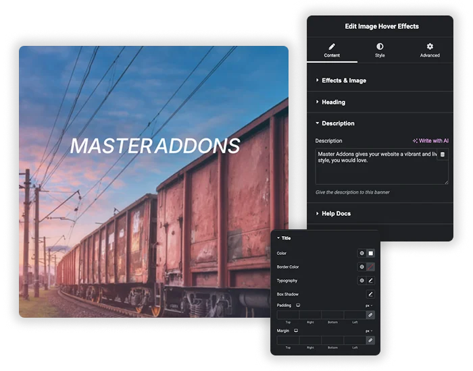Click the 'Give the description to this banner' hint
The image size is (473, 371).
(x=352, y=192)
